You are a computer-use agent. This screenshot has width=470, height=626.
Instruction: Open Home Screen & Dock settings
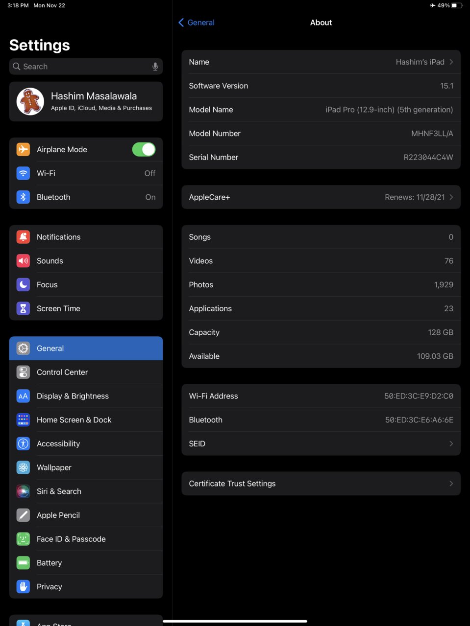pyautogui.click(x=86, y=420)
